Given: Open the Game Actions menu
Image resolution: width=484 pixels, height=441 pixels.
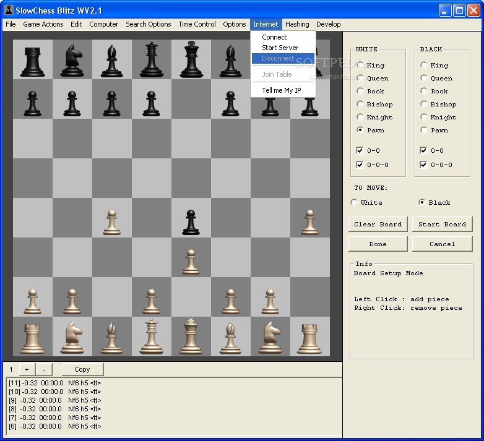Looking at the screenshot, I should (43, 24).
